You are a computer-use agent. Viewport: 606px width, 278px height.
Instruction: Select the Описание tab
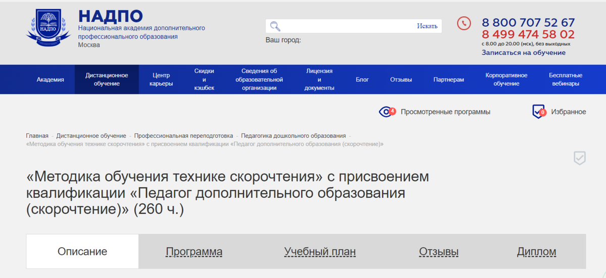[82, 251]
